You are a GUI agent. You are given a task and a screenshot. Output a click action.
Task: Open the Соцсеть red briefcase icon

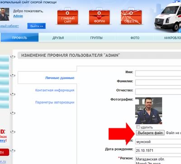tap(131, 16)
